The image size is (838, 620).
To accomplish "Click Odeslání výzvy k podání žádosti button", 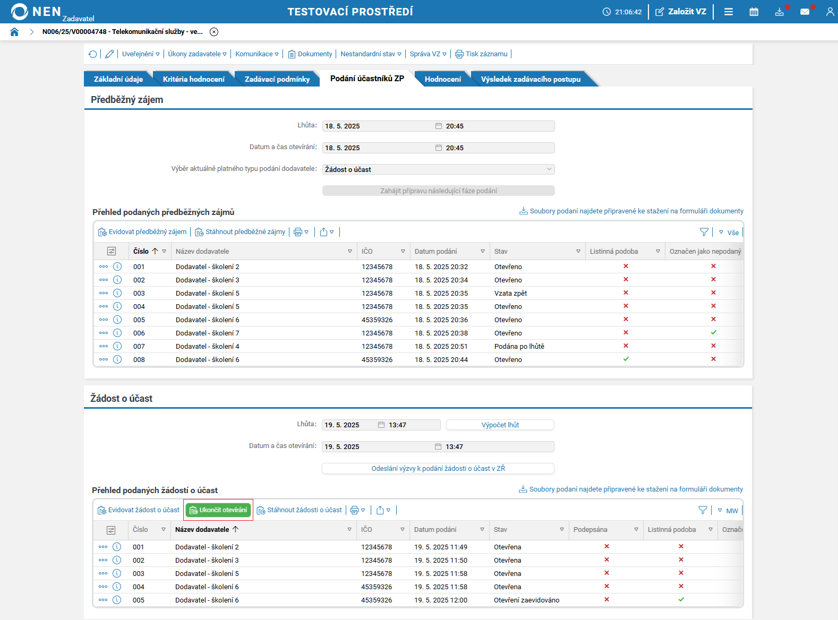I will point(438,468).
